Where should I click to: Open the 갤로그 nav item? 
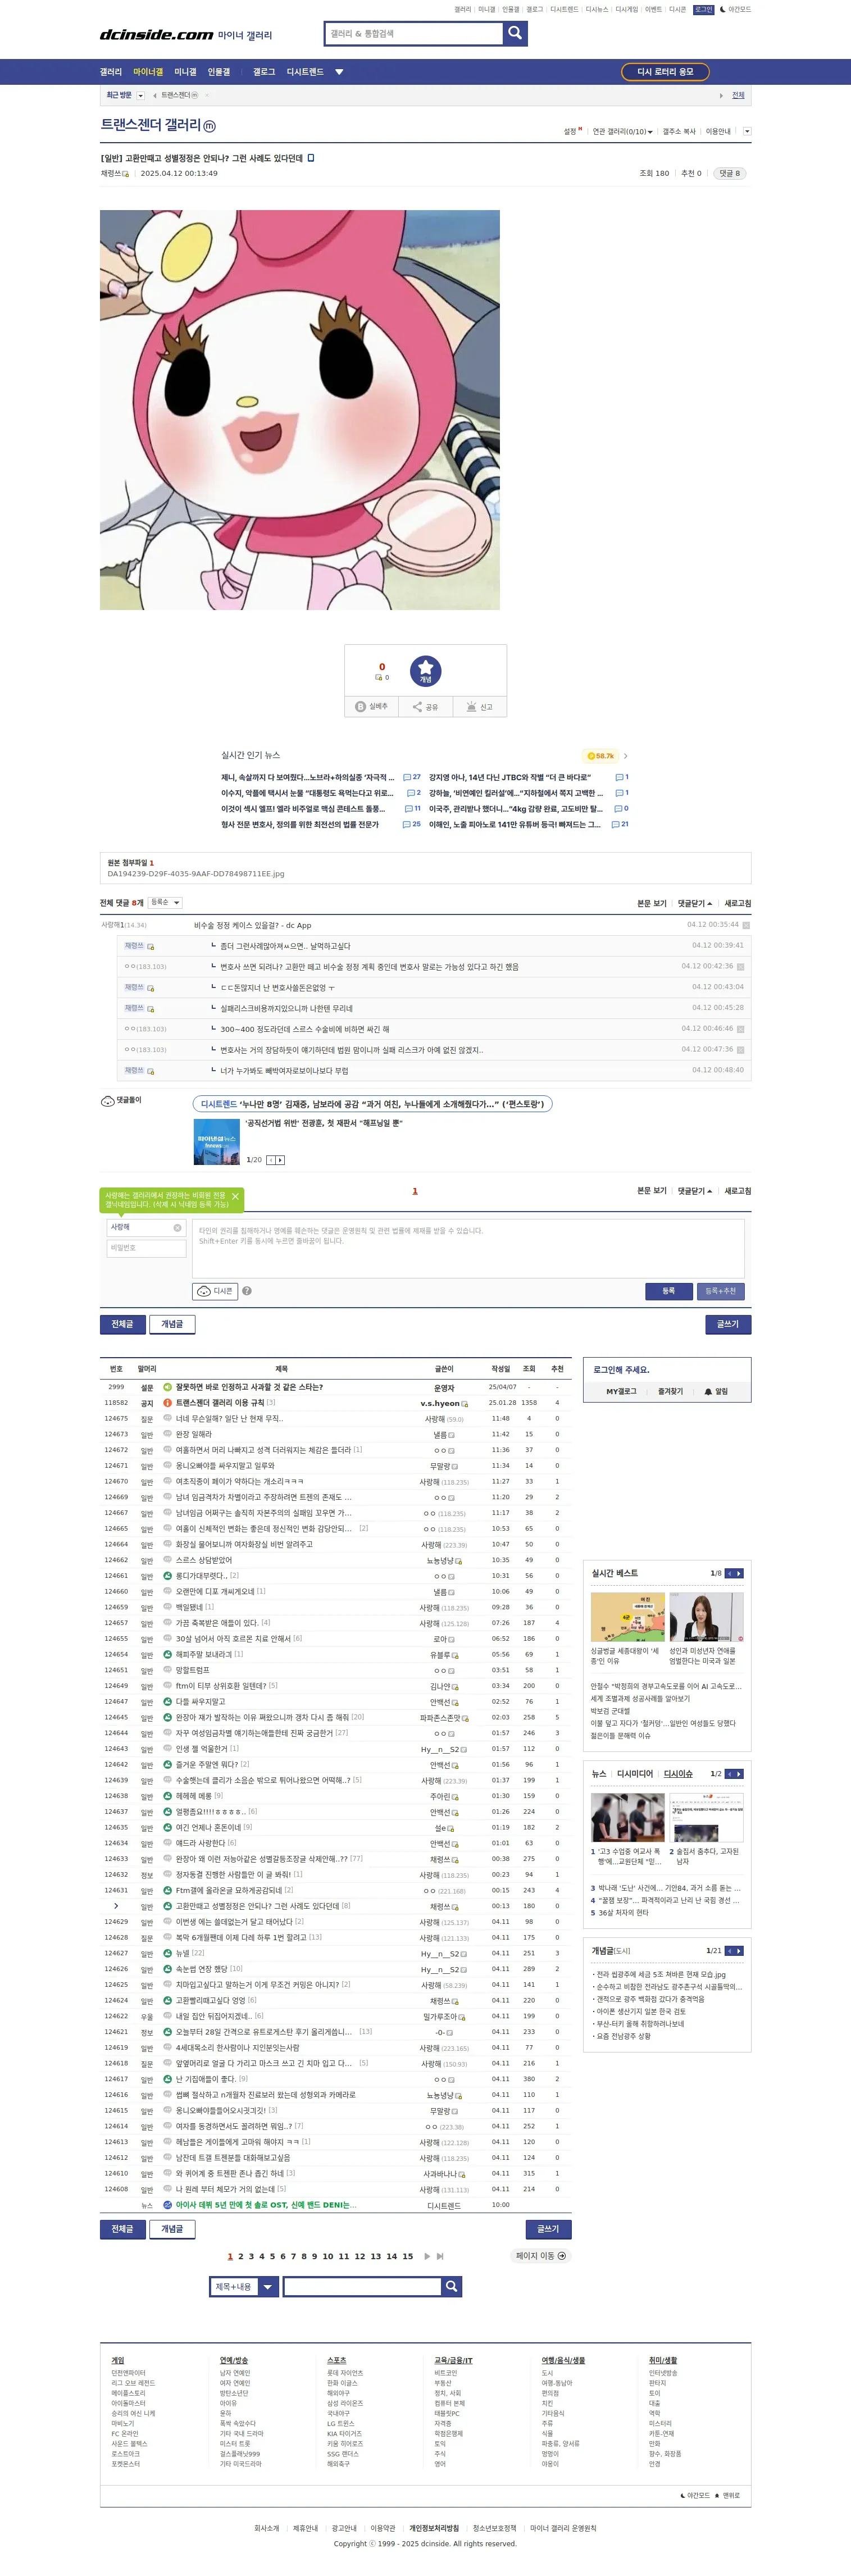pyautogui.click(x=264, y=72)
